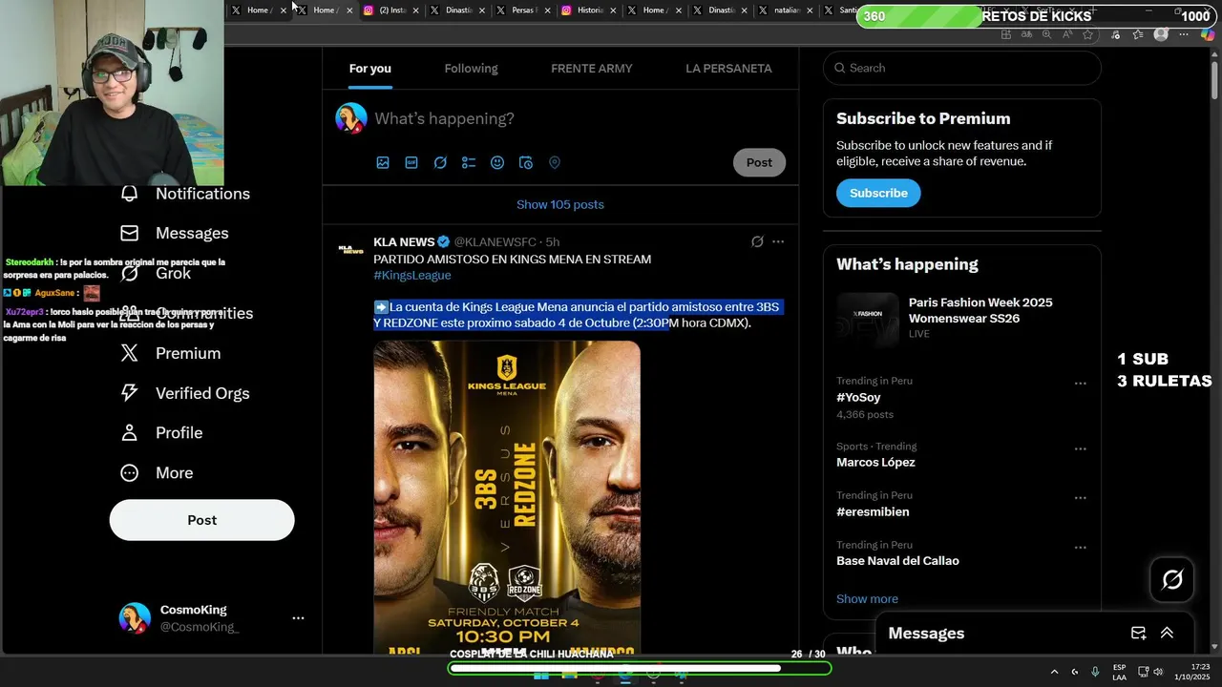
Task: Click the bell Notifications icon
Action: click(x=130, y=194)
